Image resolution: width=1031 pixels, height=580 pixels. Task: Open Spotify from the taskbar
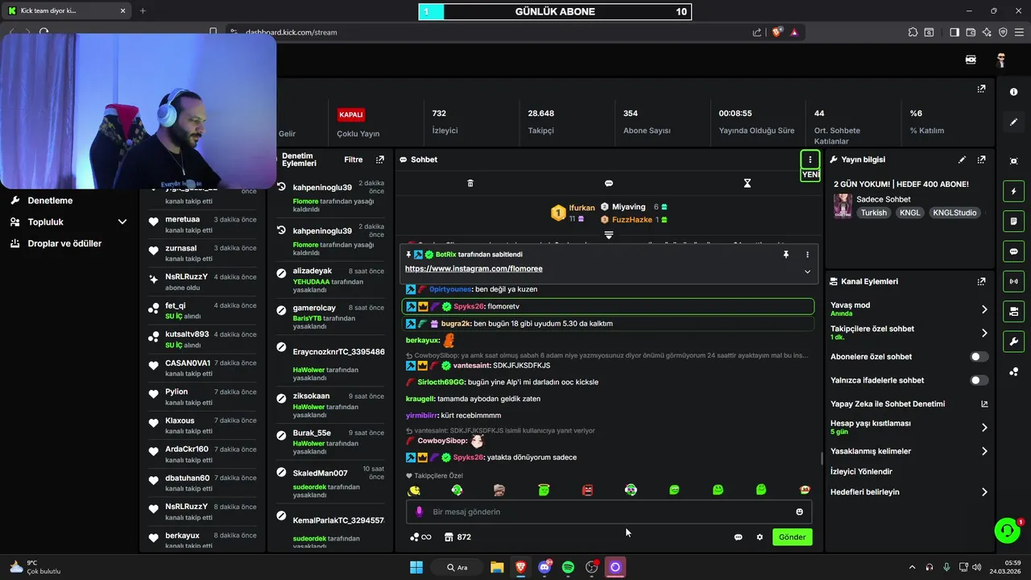(568, 567)
